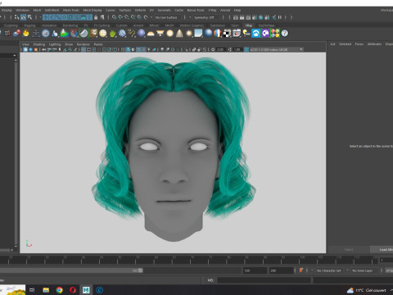
Task: Click the dark blue sphere shelf icon
Action: click(141, 34)
